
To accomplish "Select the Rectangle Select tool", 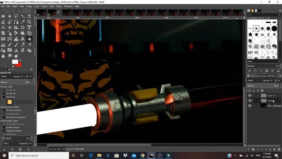I will click(3, 16).
